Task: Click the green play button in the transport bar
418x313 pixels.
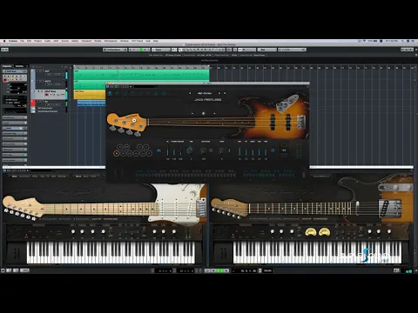Action: (x=220, y=270)
